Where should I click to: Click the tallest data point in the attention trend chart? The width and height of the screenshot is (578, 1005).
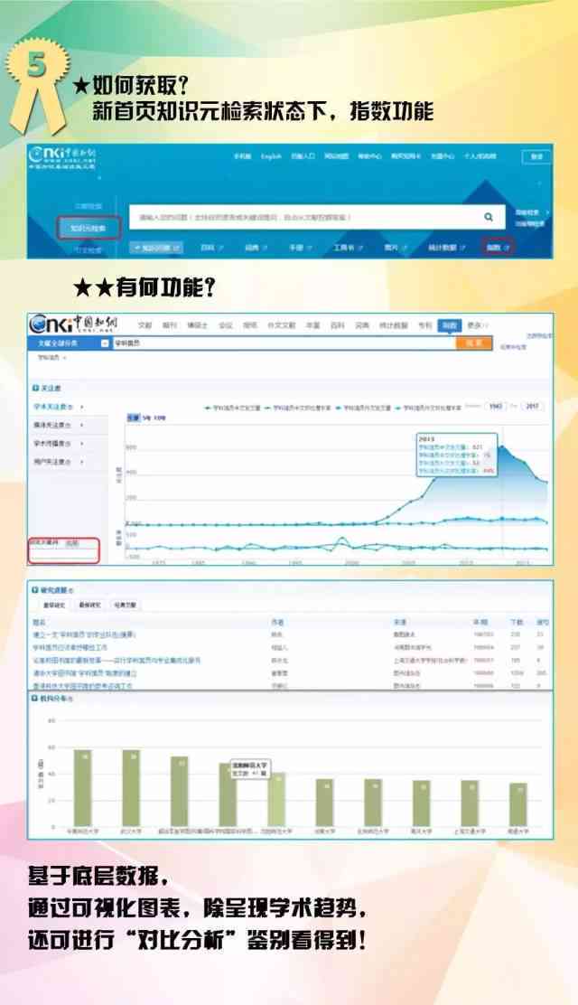pyautogui.click(x=502, y=446)
